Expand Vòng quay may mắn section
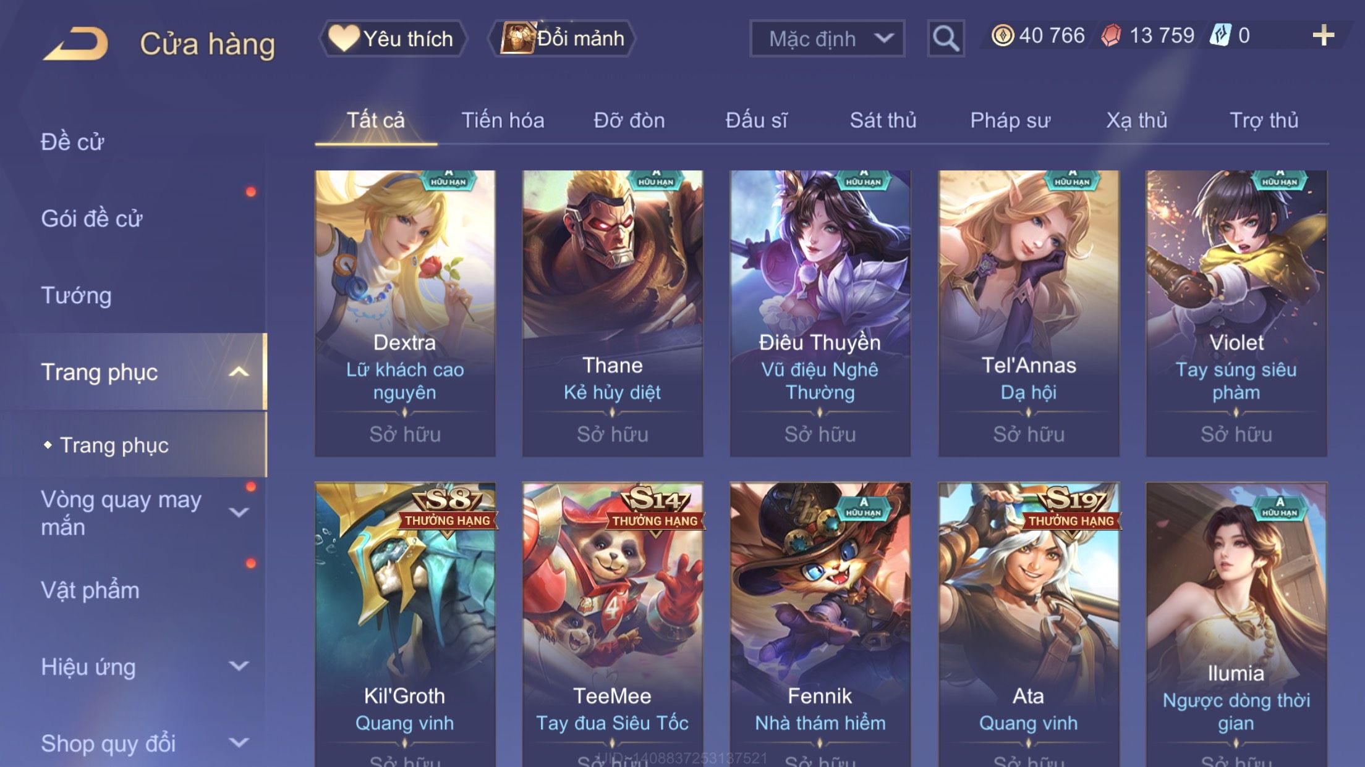 tap(239, 513)
